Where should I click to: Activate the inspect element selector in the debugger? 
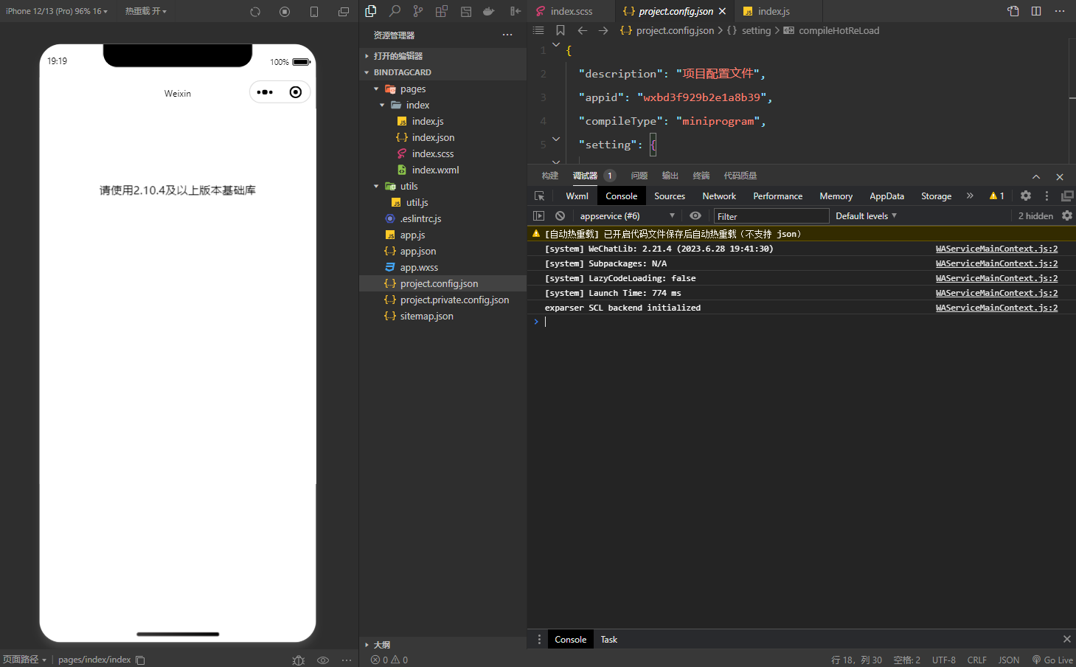[539, 196]
